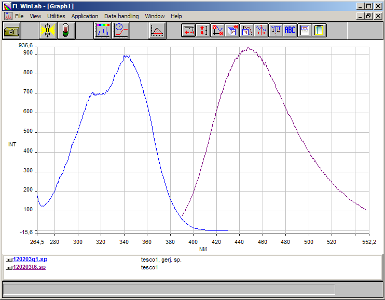385x300 pixels.
Task: Close the inner Graph1 window
Action: click(378, 16)
